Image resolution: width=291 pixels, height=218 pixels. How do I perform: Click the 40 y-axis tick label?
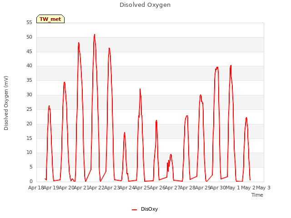coord(29,65)
